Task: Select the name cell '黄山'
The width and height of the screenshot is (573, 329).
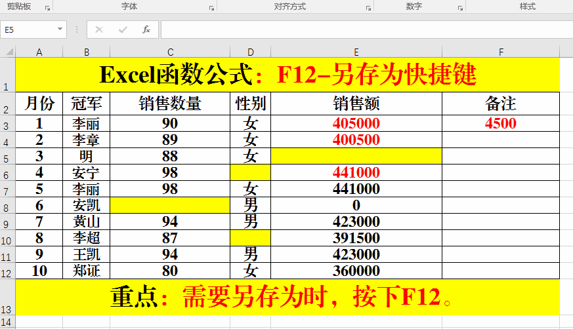Action: click(x=86, y=222)
